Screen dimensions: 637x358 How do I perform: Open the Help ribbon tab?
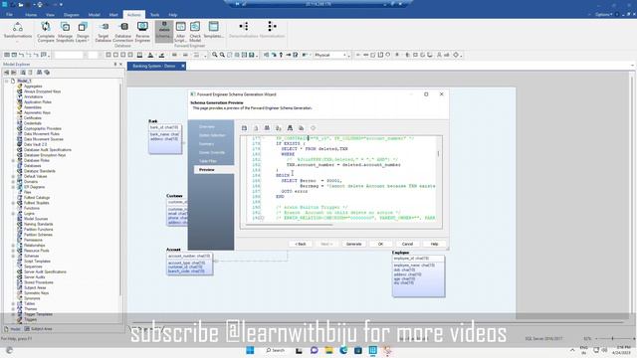173,15
